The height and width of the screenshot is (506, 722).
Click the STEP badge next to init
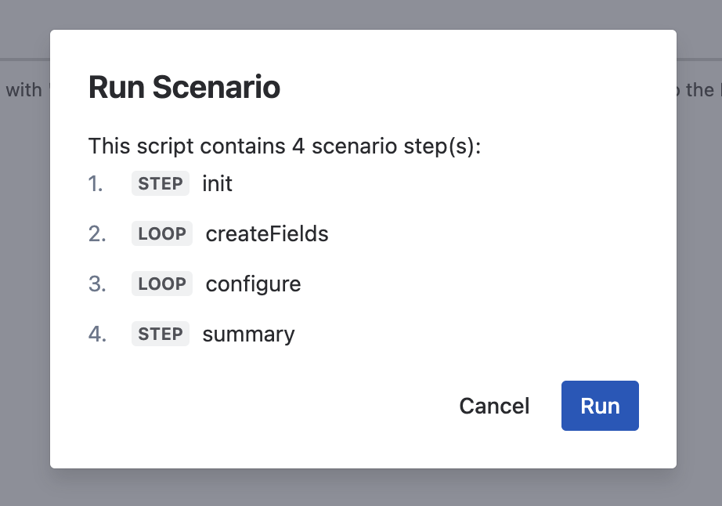pos(160,183)
